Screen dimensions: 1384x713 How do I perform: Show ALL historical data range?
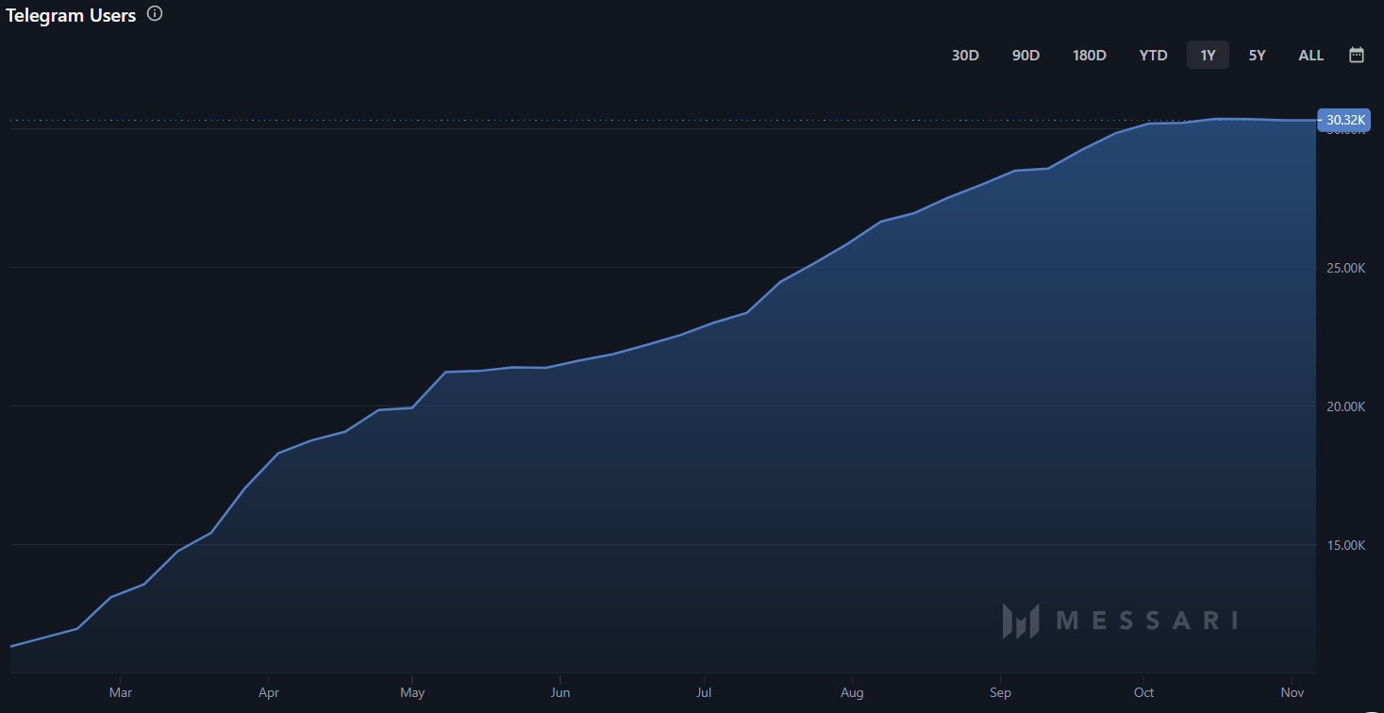(1310, 56)
